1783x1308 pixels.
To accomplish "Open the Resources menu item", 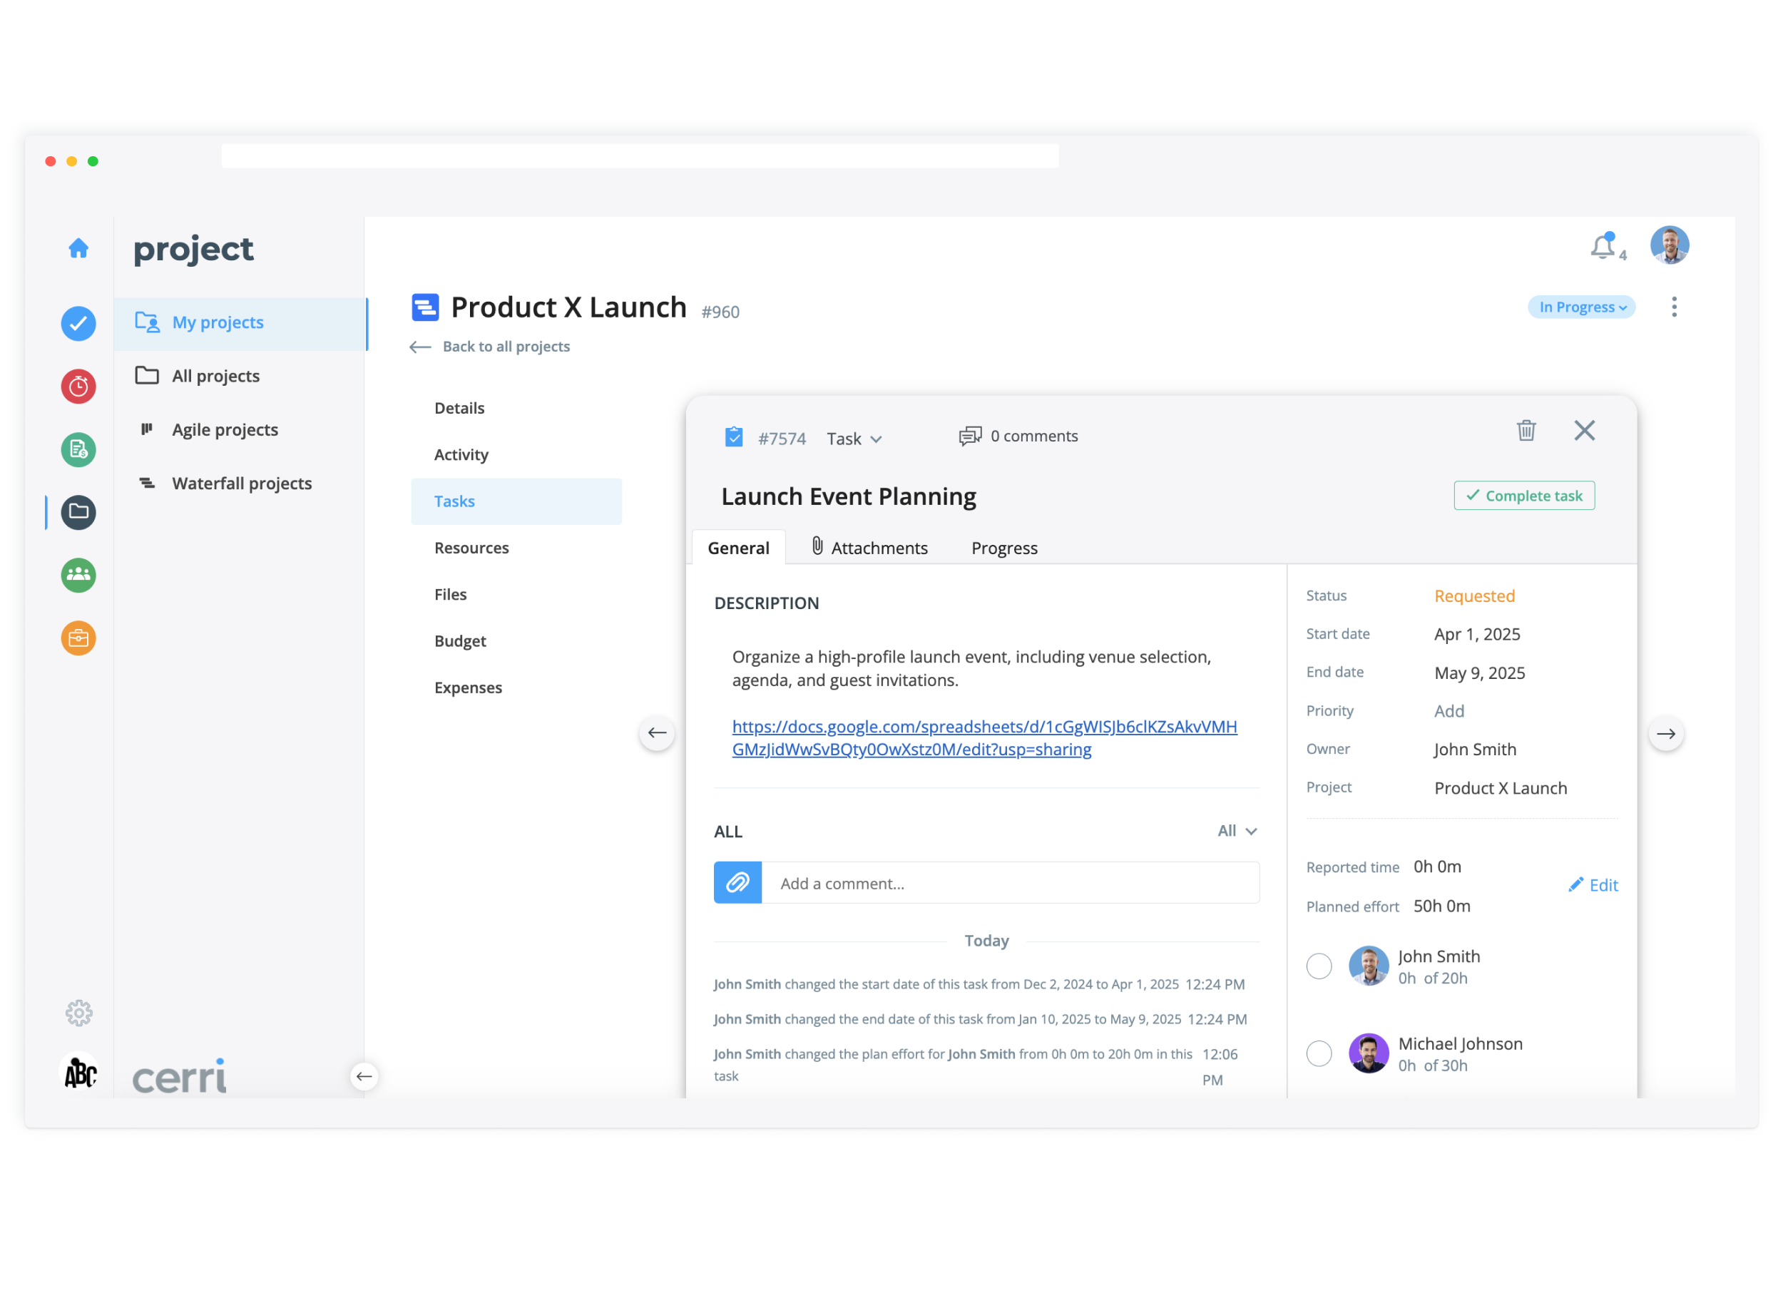I will (472, 548).
